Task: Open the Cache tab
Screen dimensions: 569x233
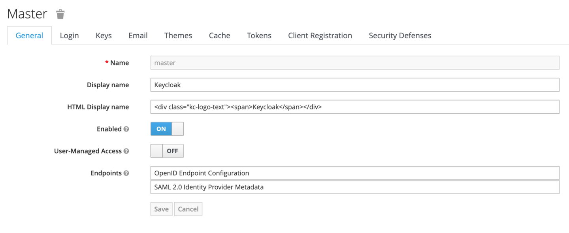Action: [219, 35]
